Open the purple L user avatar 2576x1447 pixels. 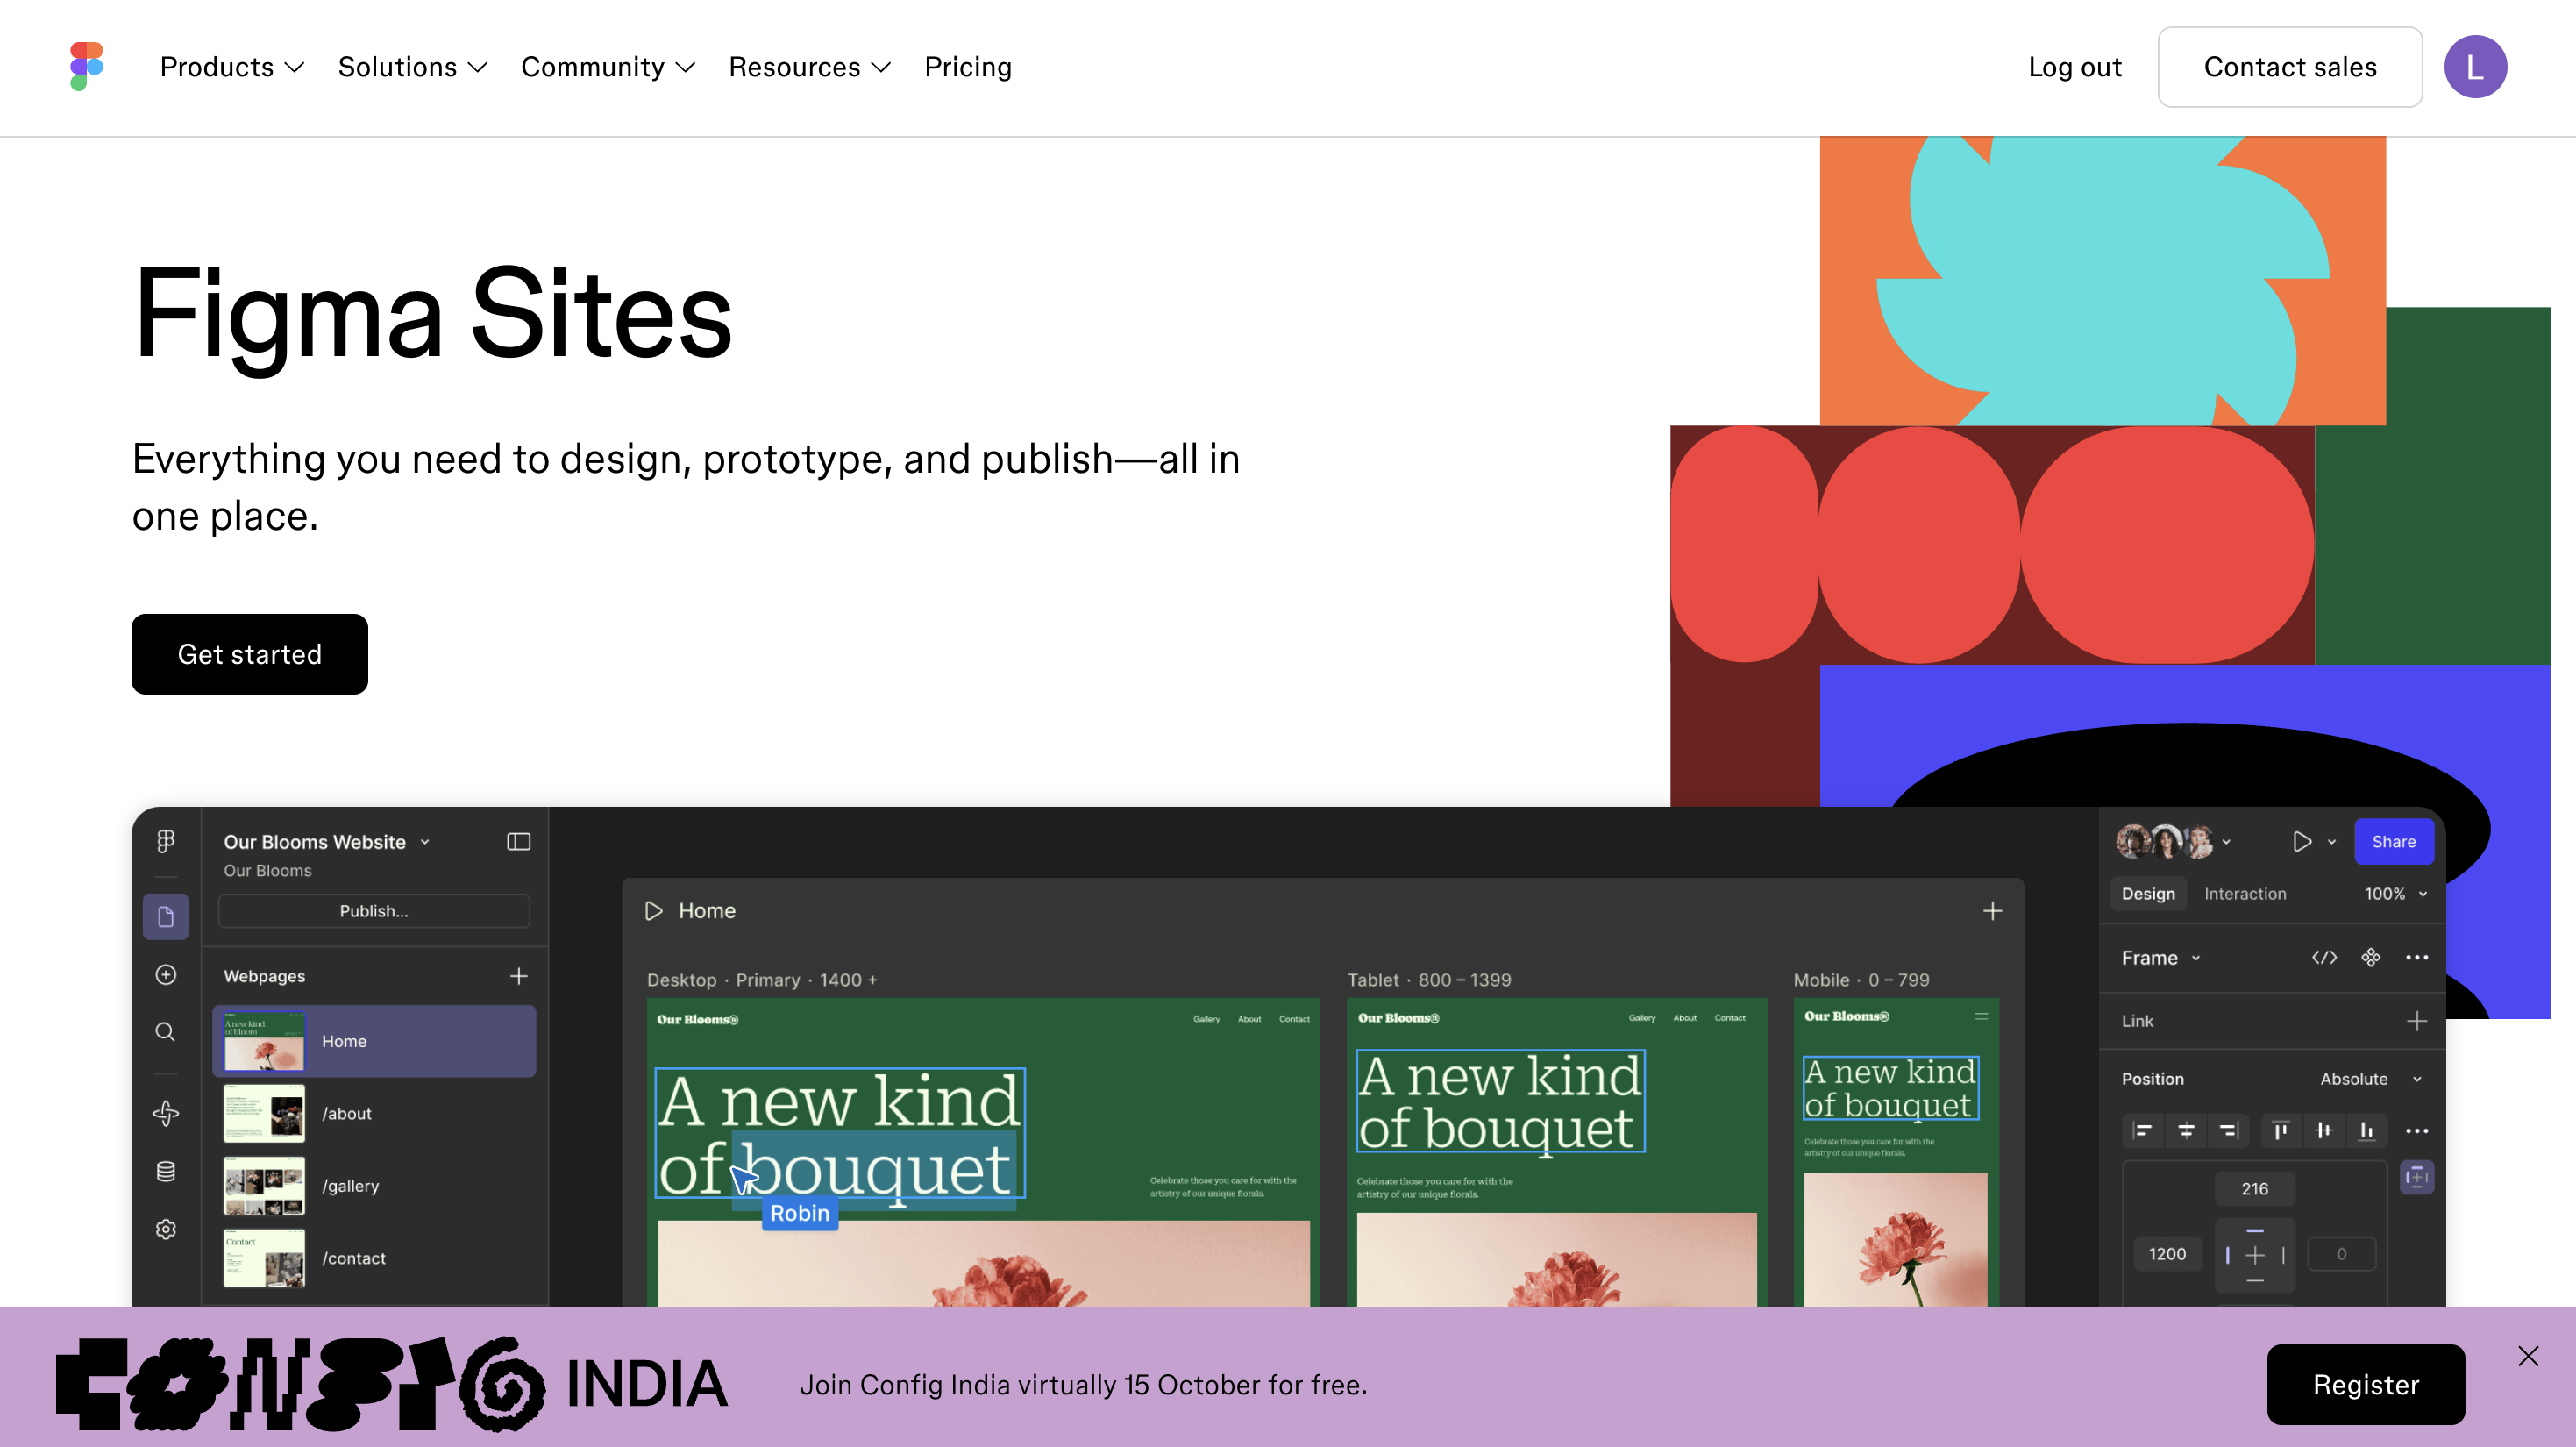point(2474,67)
